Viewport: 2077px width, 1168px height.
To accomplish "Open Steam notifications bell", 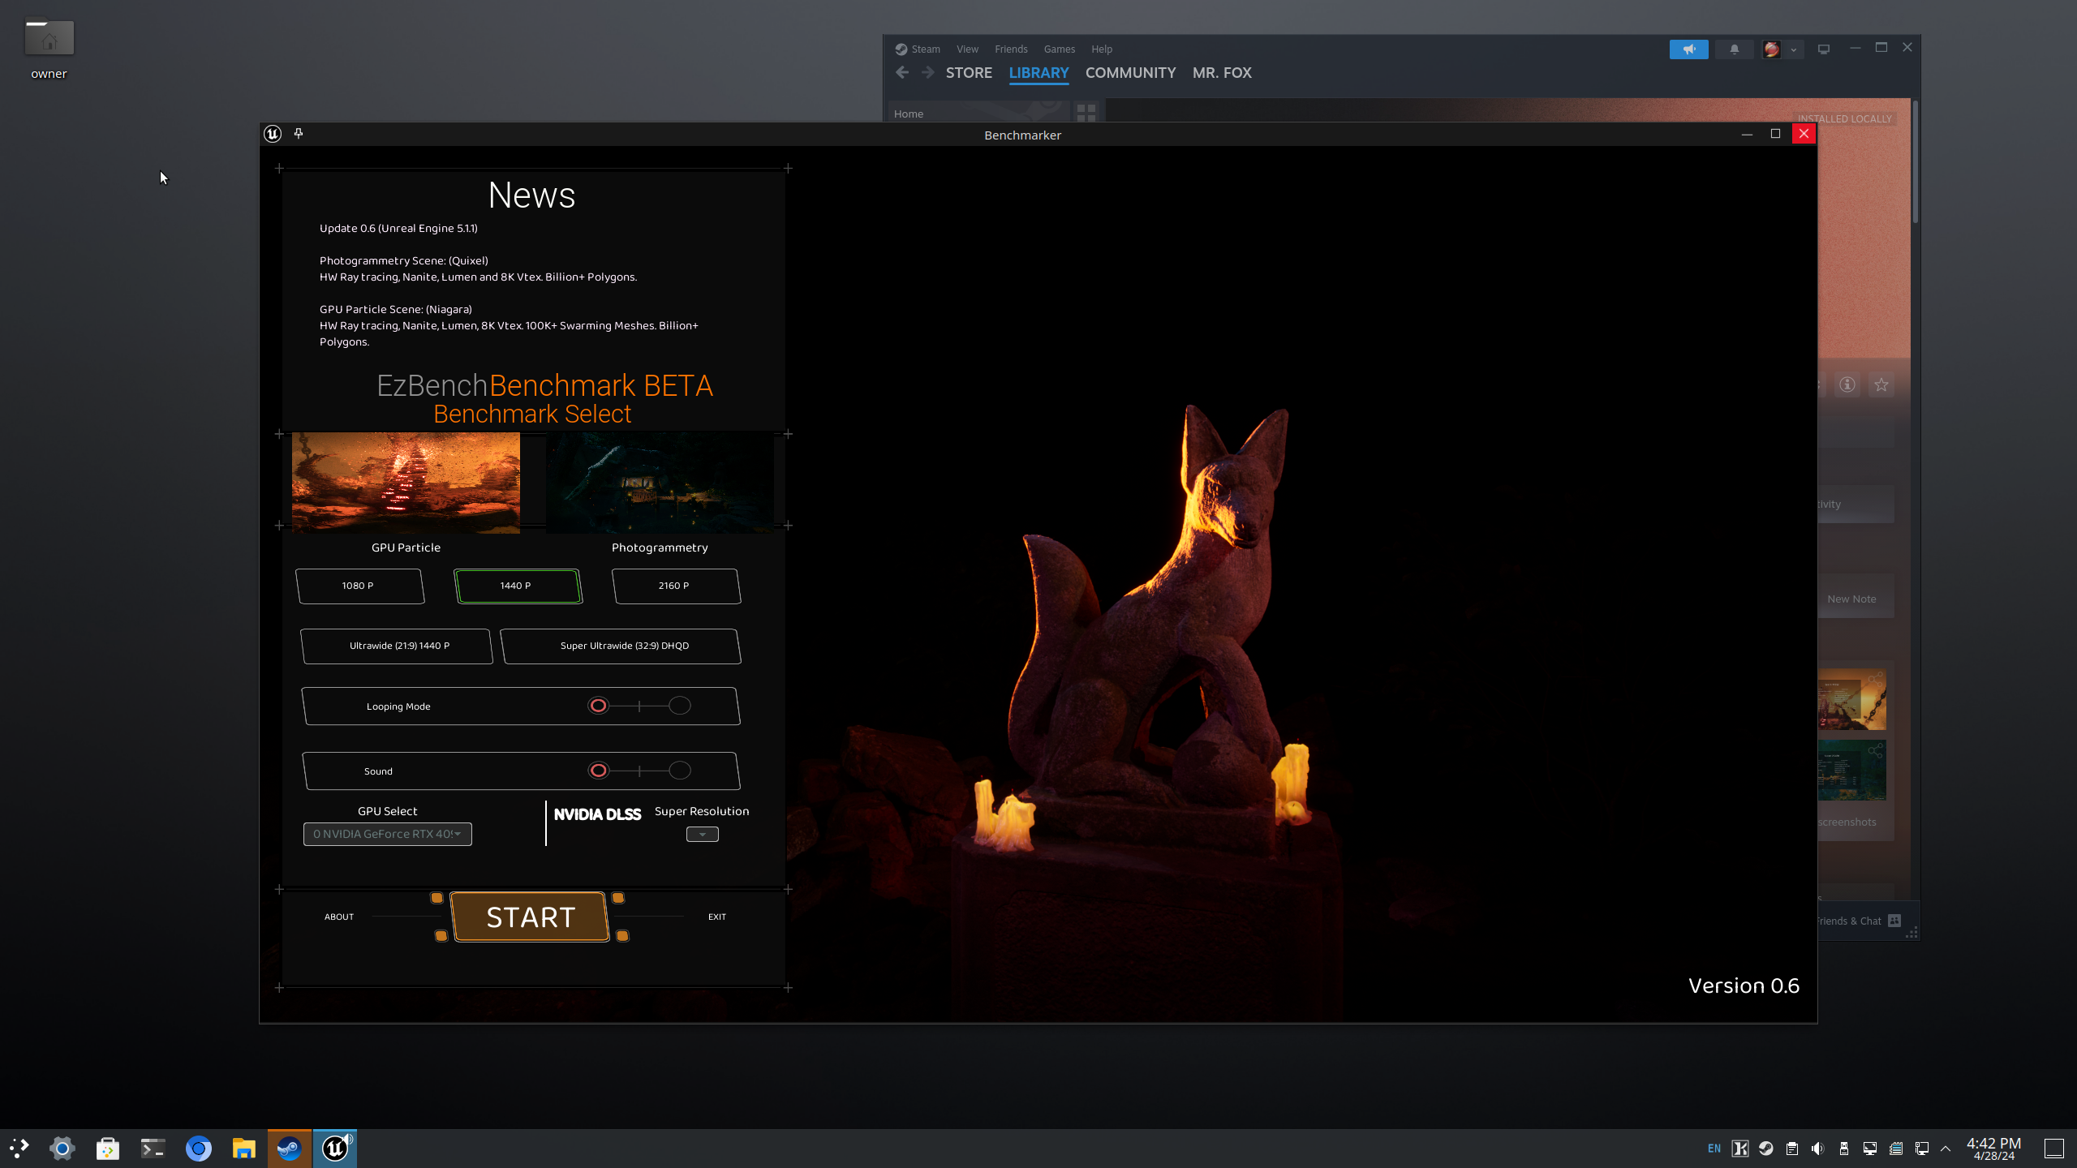I will pos(1734,49).
